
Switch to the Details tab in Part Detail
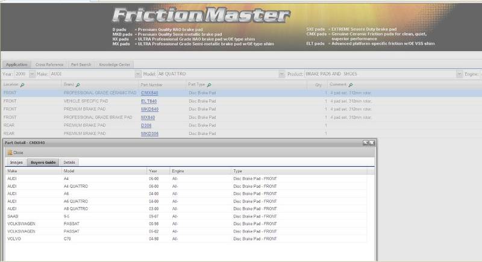point(69,163)
